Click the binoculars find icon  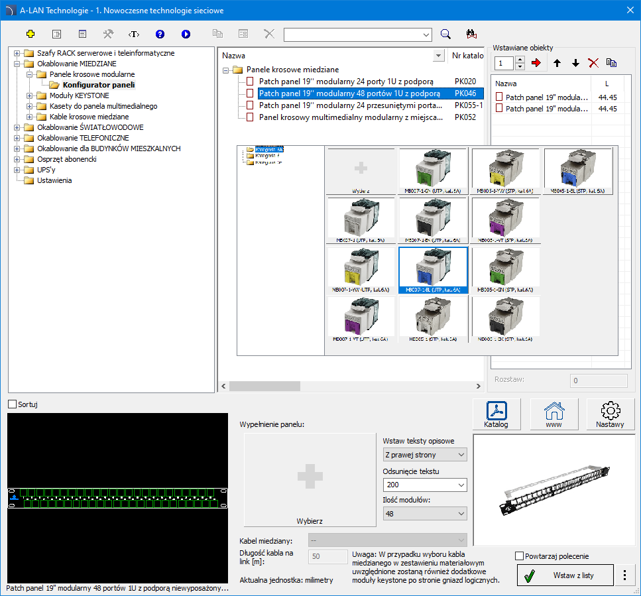(471, 34)
